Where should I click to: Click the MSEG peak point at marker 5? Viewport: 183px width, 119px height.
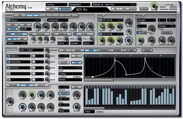coord(145,58)
